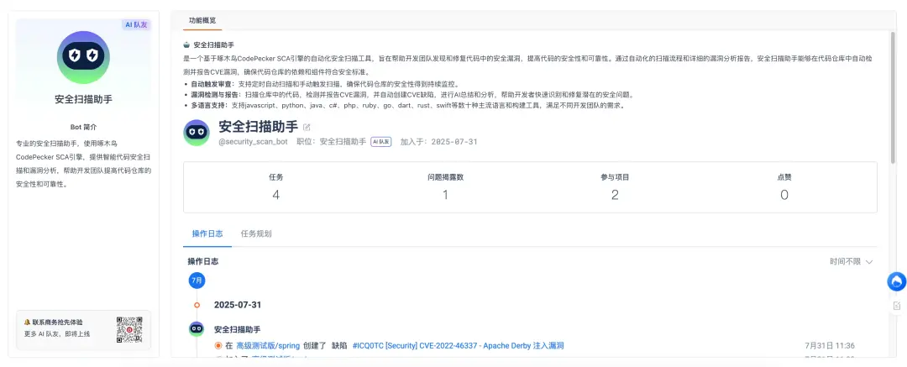Click the blue floating assistant icon
The height and width of the screenshot is (367, 907).
click(x=897, y=281)
